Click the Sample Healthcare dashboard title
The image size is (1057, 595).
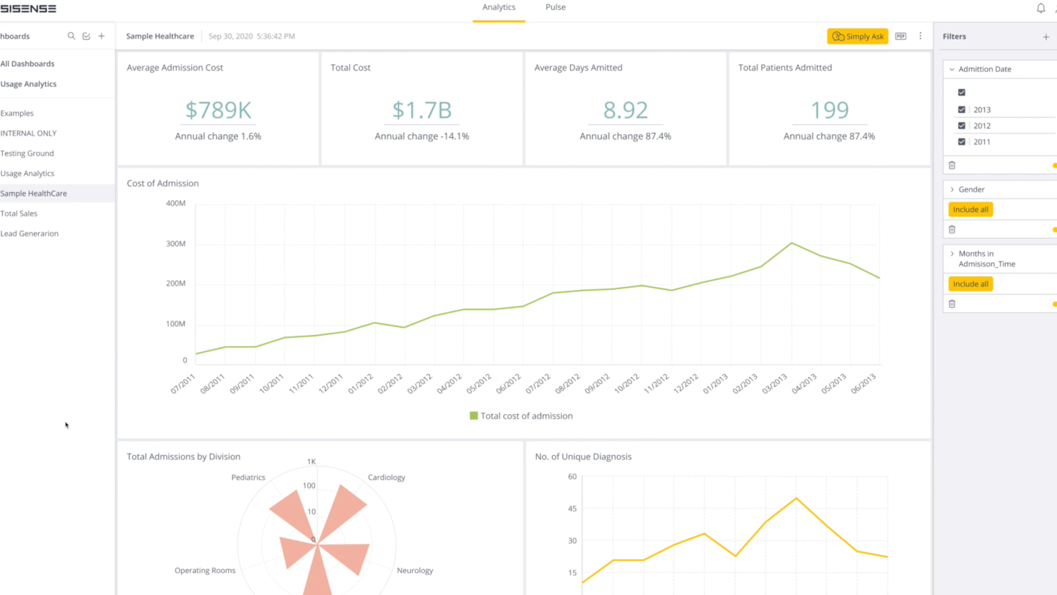pos(160,36)
